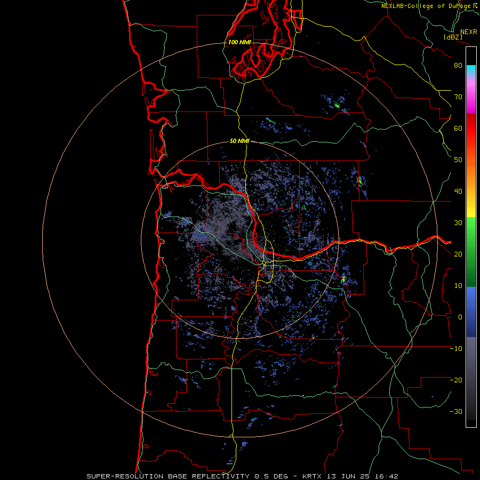Click the 20 dBZ legend label
The width and height of the screenshot is (480, 480).
458,254
